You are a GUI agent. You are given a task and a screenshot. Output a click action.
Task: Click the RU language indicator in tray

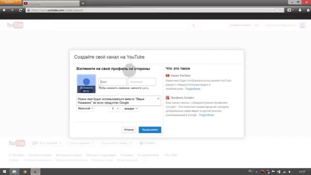251,171
